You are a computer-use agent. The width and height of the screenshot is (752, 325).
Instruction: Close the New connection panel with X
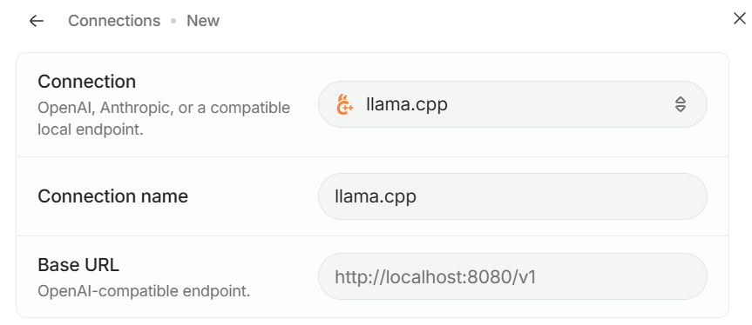740,18
